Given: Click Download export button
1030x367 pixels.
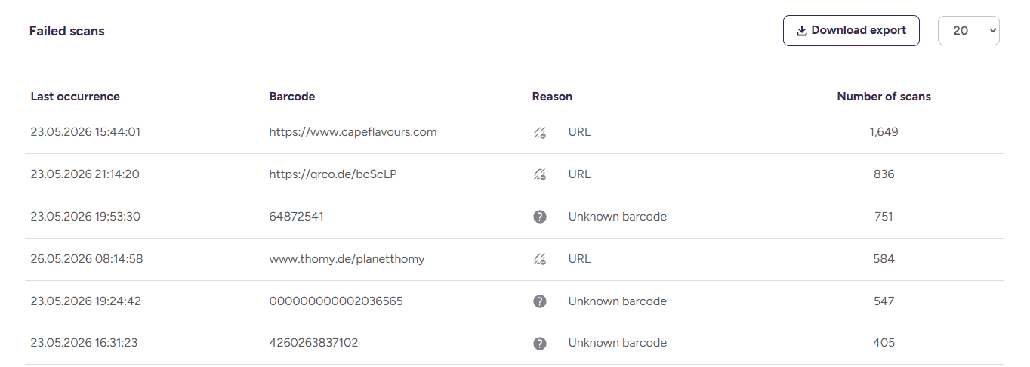Looking at the screenshot, I should pyautogui.click(x=851, y=31).
